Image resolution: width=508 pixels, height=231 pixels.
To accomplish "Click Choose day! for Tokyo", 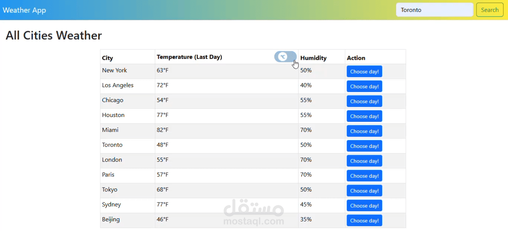I will (364, 191).
